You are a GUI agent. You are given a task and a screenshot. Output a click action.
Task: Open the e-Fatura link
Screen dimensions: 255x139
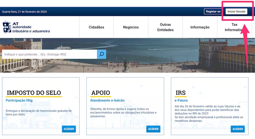[181, 100]
